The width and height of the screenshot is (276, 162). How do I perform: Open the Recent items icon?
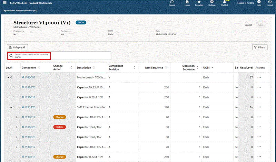172,2
